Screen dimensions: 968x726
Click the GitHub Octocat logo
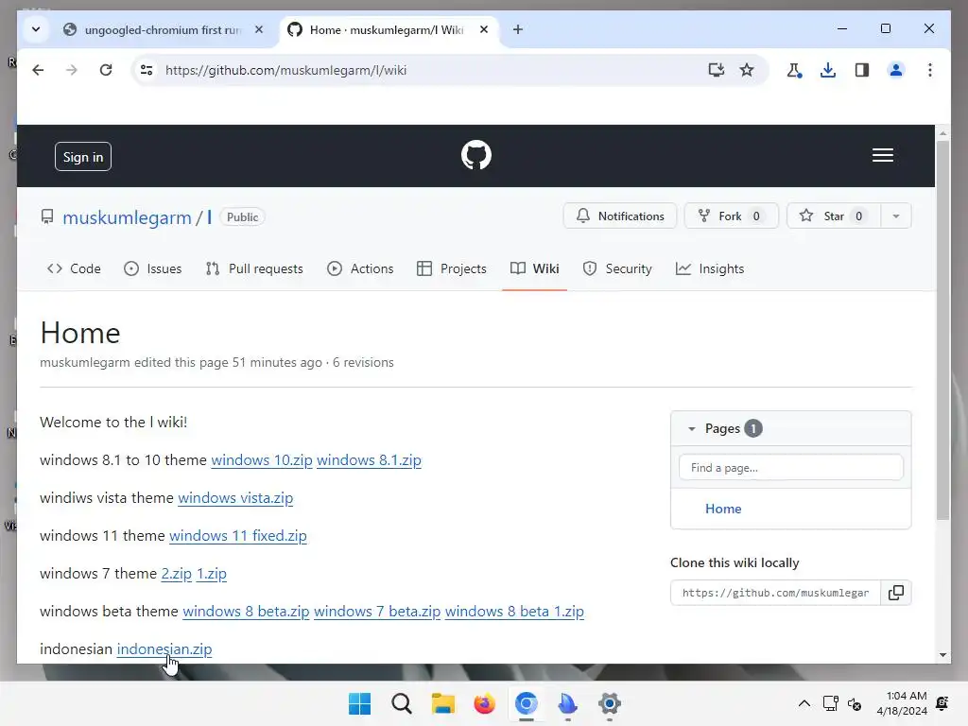[x=476, y=155]
